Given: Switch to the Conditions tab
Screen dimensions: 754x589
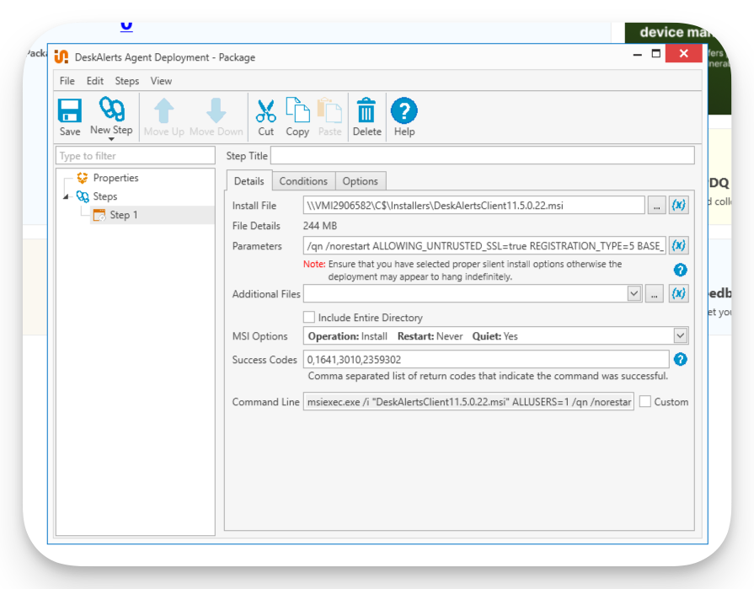Looking at the screenshot, I should (303, 180).
